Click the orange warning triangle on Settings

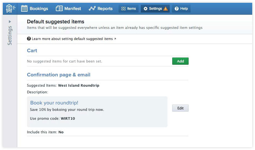(x=166, y=9)
